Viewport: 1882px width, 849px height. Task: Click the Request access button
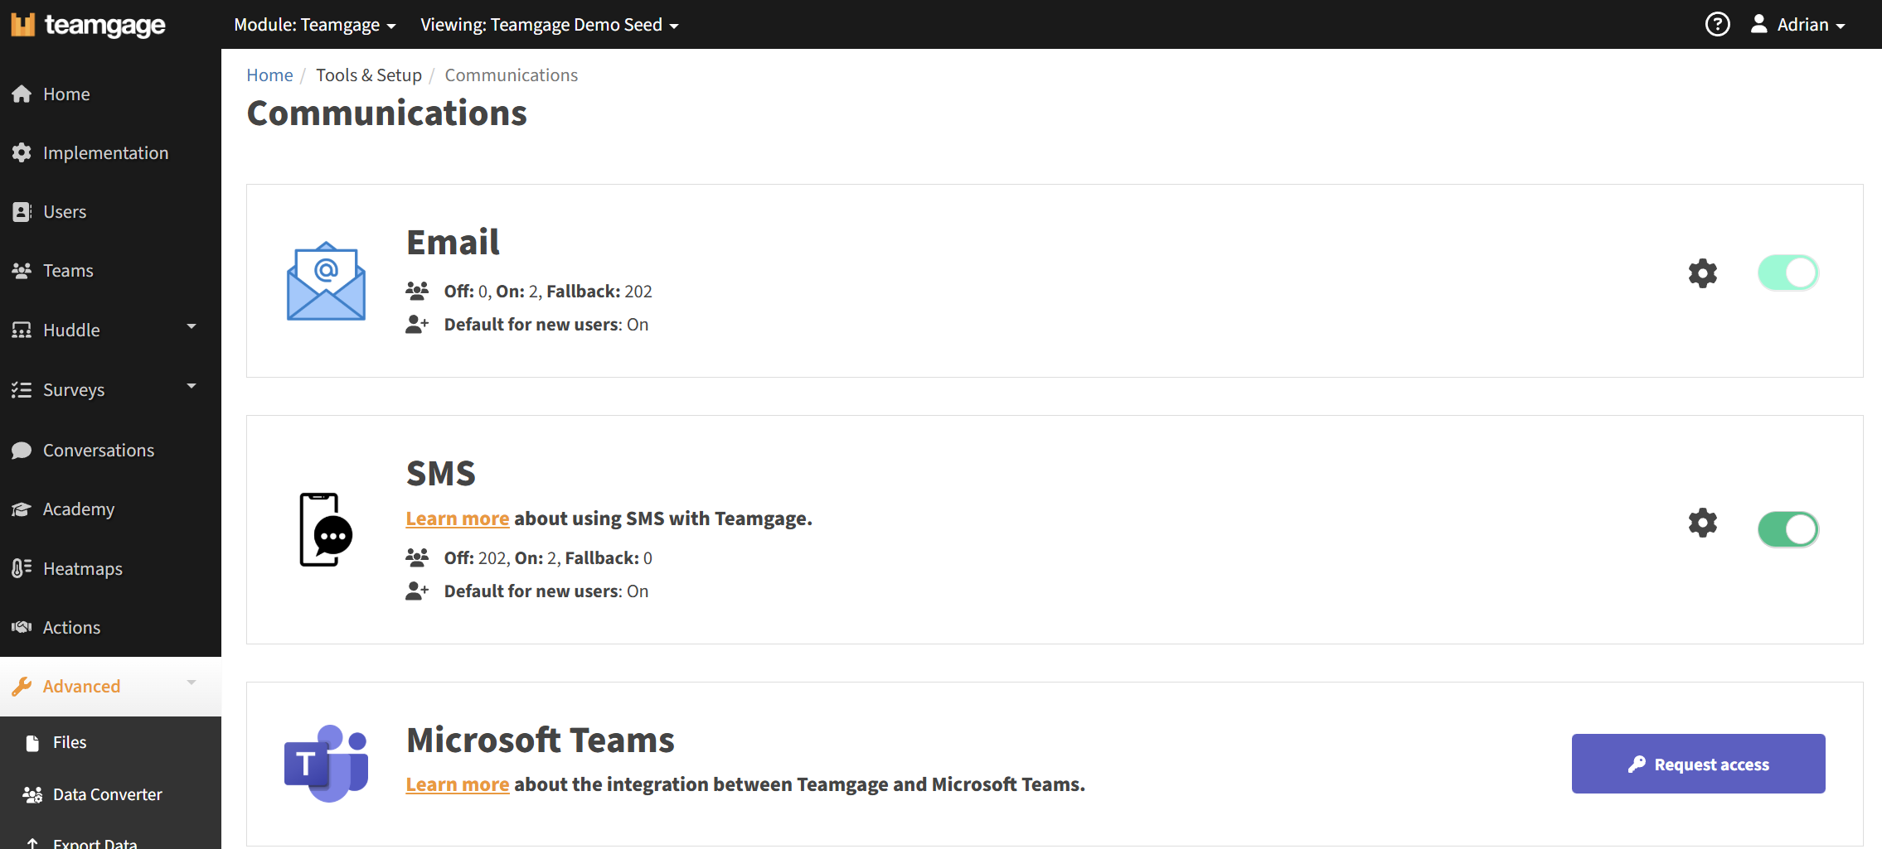[x=1698, y=764]
